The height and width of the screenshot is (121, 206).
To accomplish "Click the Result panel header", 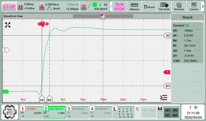I will pyautogui.click(x=187, y=17).
